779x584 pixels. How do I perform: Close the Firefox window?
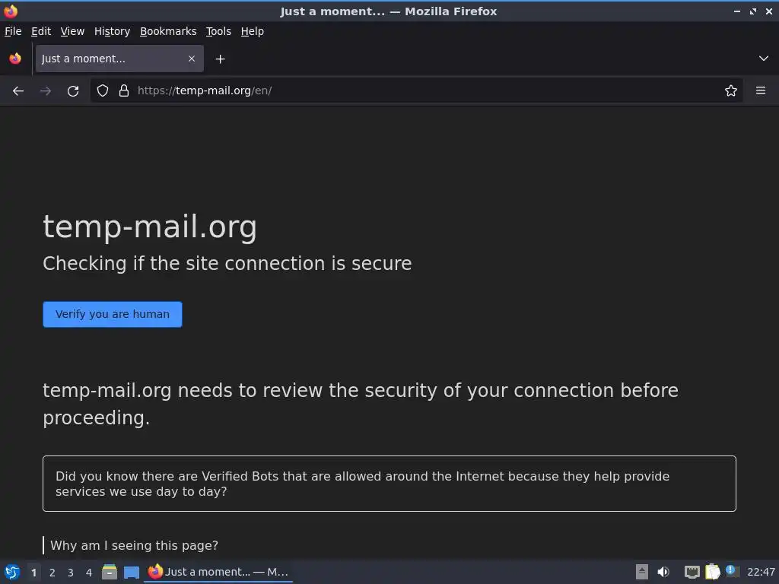[768, 11]
